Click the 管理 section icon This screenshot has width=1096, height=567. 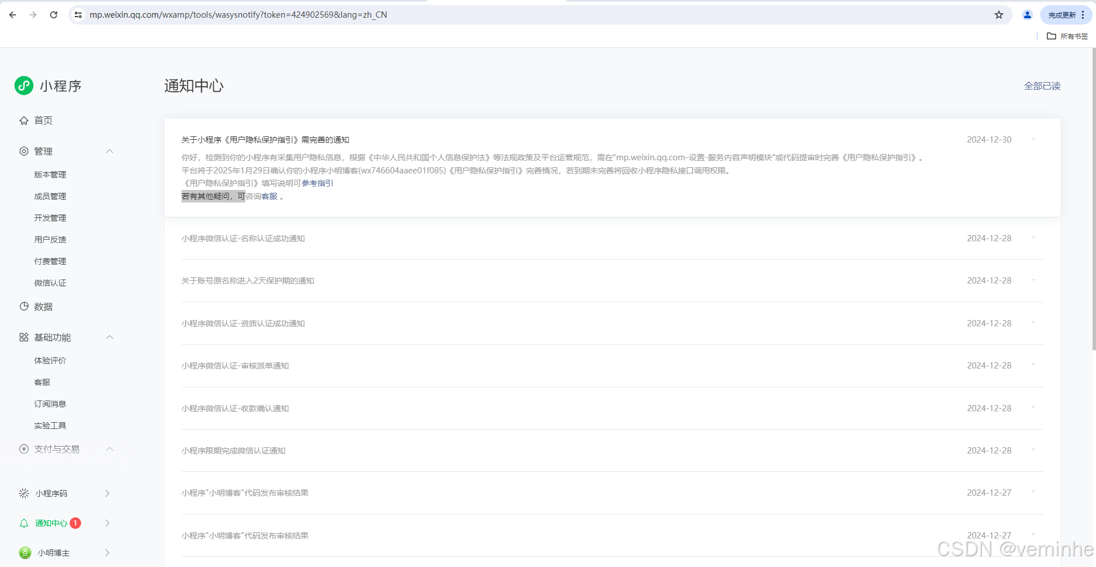tap(24, 151)
